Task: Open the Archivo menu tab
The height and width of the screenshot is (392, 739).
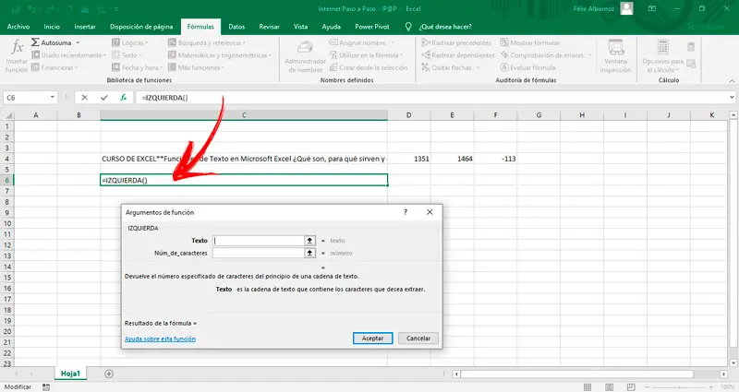Action: (18, 27)
